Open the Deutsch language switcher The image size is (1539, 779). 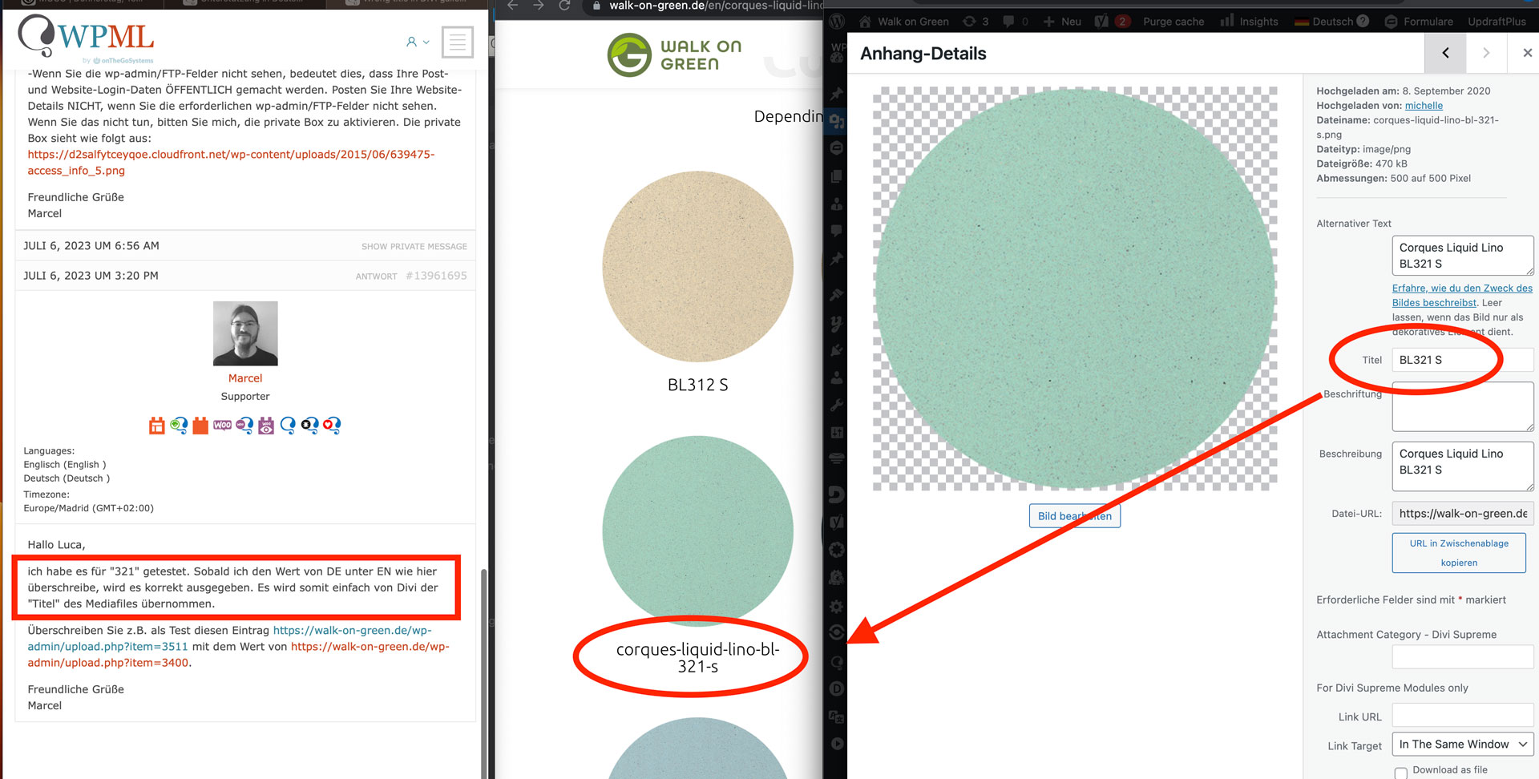(x=1331, y=22)
